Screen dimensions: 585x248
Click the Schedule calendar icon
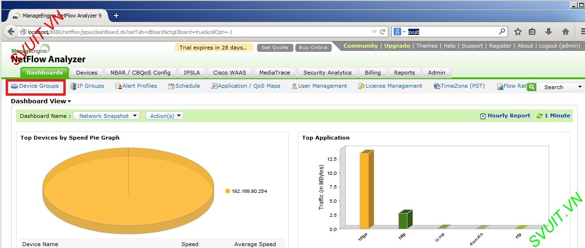coord(171,86)
